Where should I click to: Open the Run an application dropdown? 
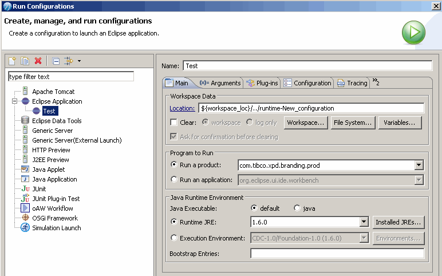[419, 180]
